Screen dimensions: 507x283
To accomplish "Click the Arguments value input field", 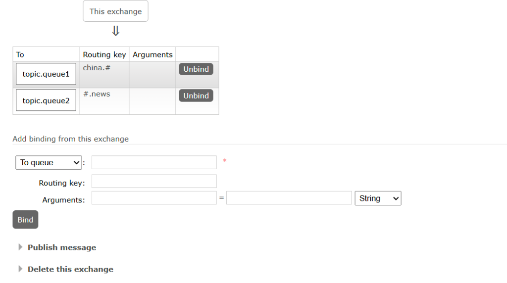I will (289, 198).
